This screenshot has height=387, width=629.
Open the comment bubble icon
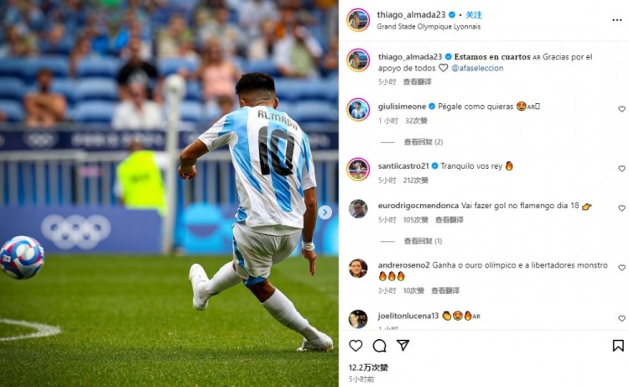[x=379, y=346]
